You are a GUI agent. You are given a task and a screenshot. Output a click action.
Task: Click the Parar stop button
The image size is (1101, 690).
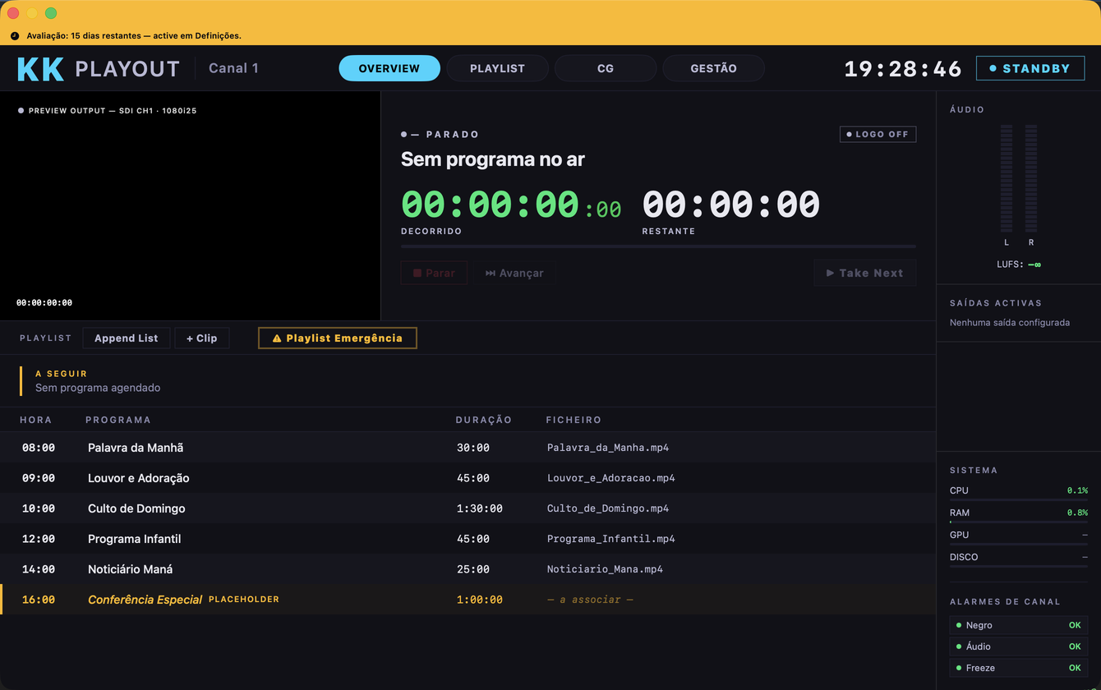434,273
